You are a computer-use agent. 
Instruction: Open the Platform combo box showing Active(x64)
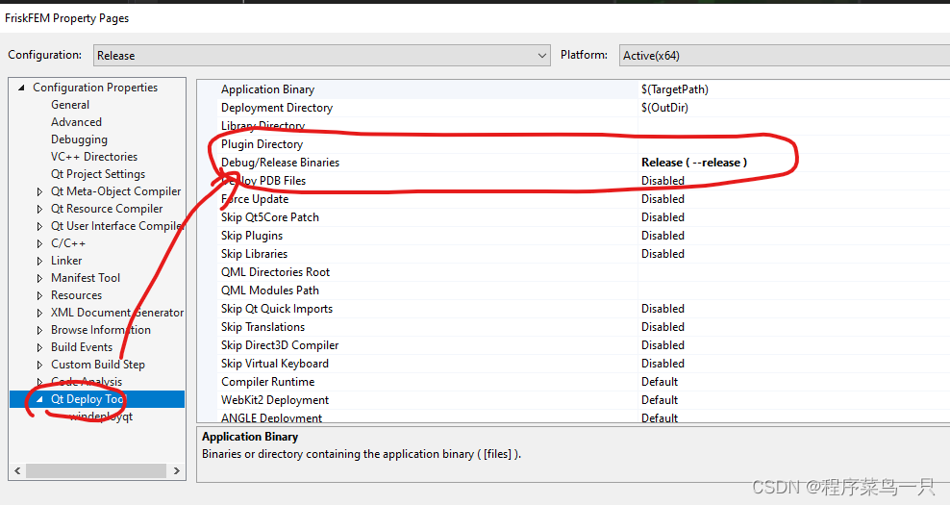785,55
